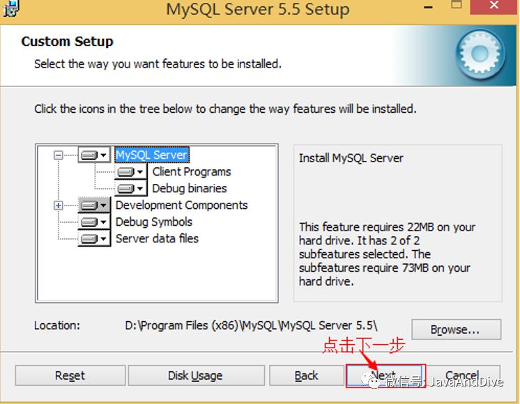520x404 pixels.
Task: Expand the Development Components tree node
Action: (x=59, y=205)
